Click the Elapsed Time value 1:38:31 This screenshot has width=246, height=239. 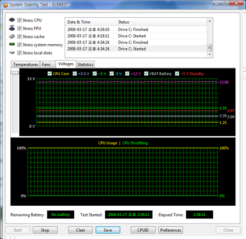click(200, 214)
